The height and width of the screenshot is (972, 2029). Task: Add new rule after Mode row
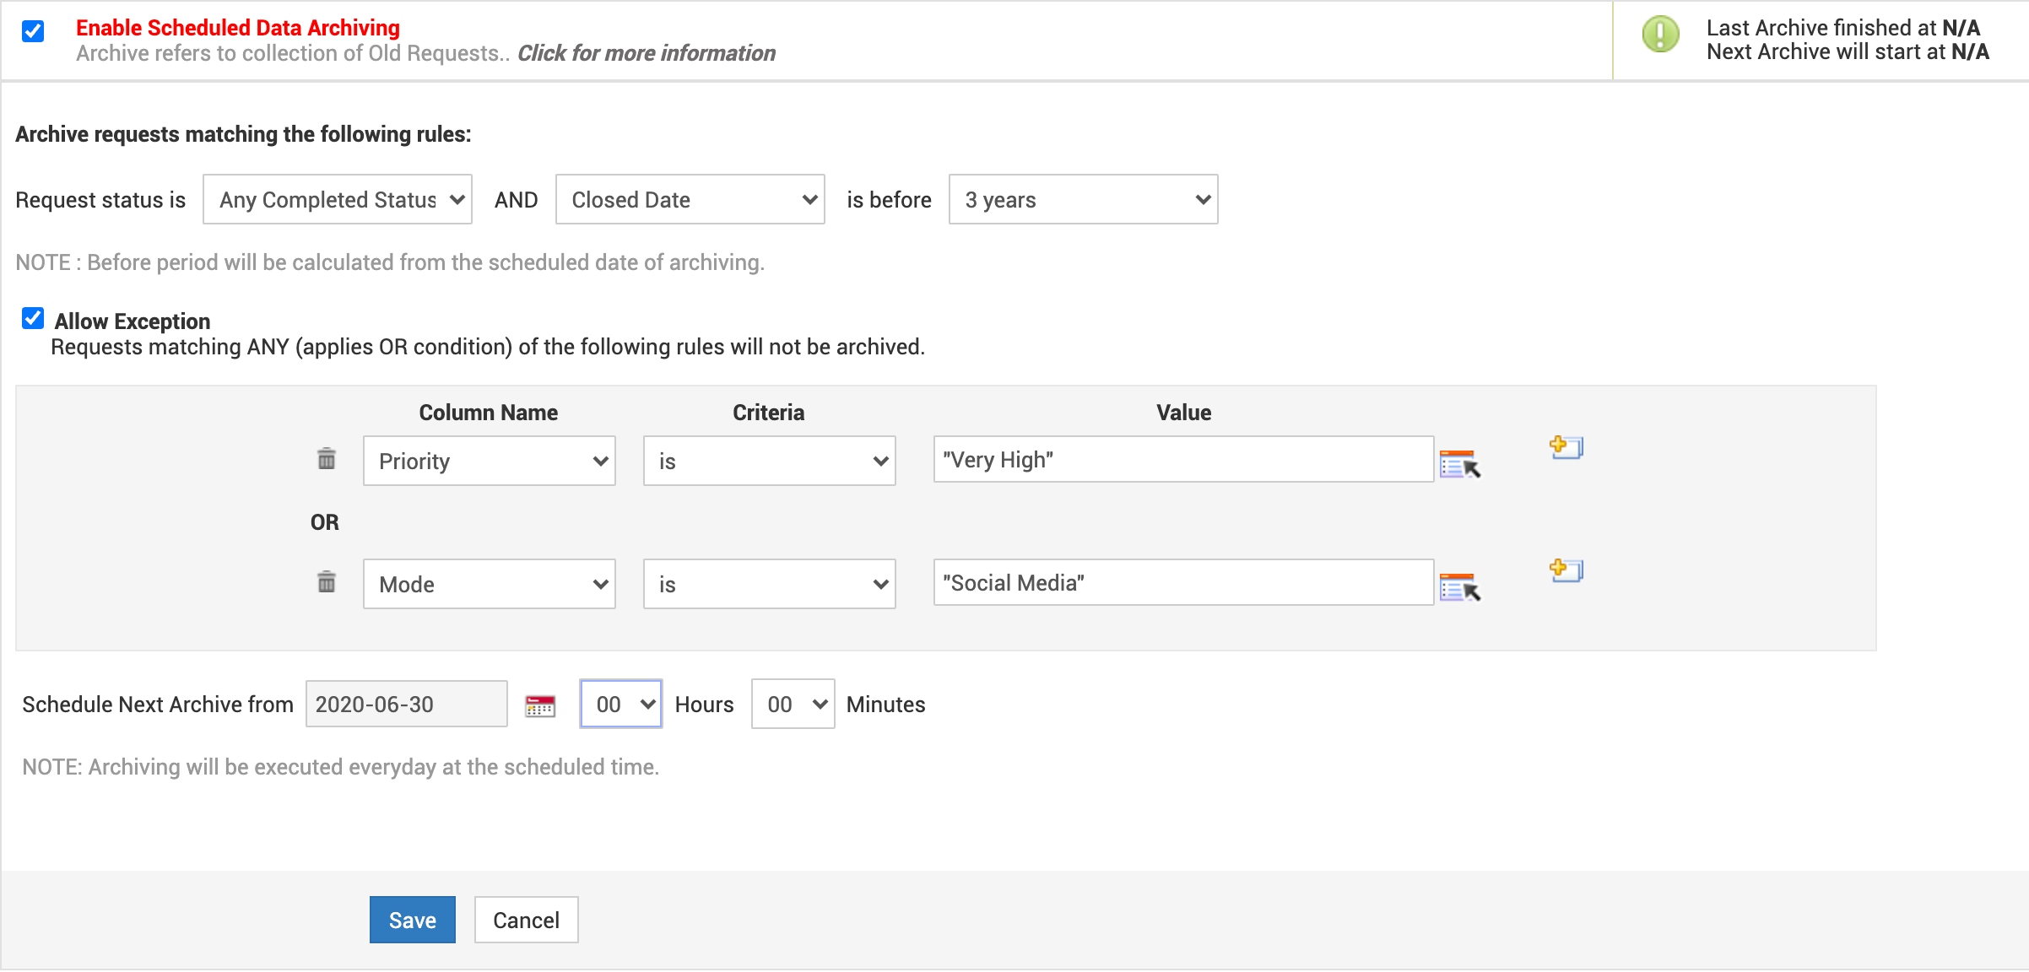click(1566, 570)
